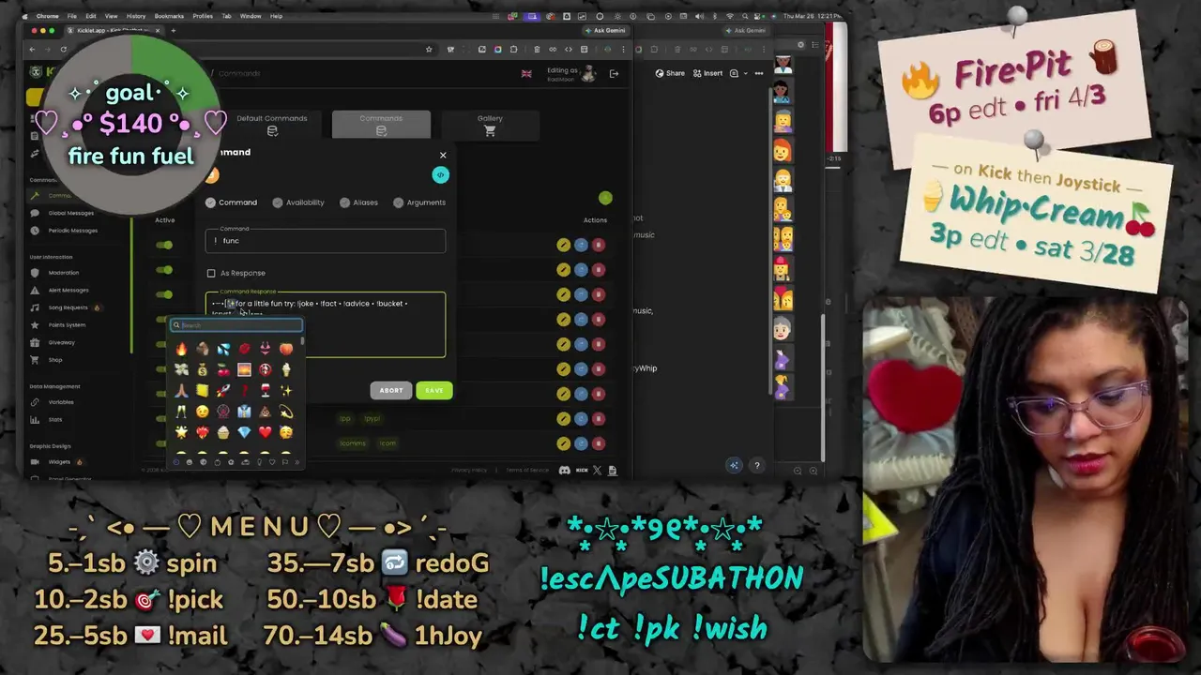Screen dimensions: 1201x675
Task: Open Periodic Messages in the sidebar
Action: [72, 231]
